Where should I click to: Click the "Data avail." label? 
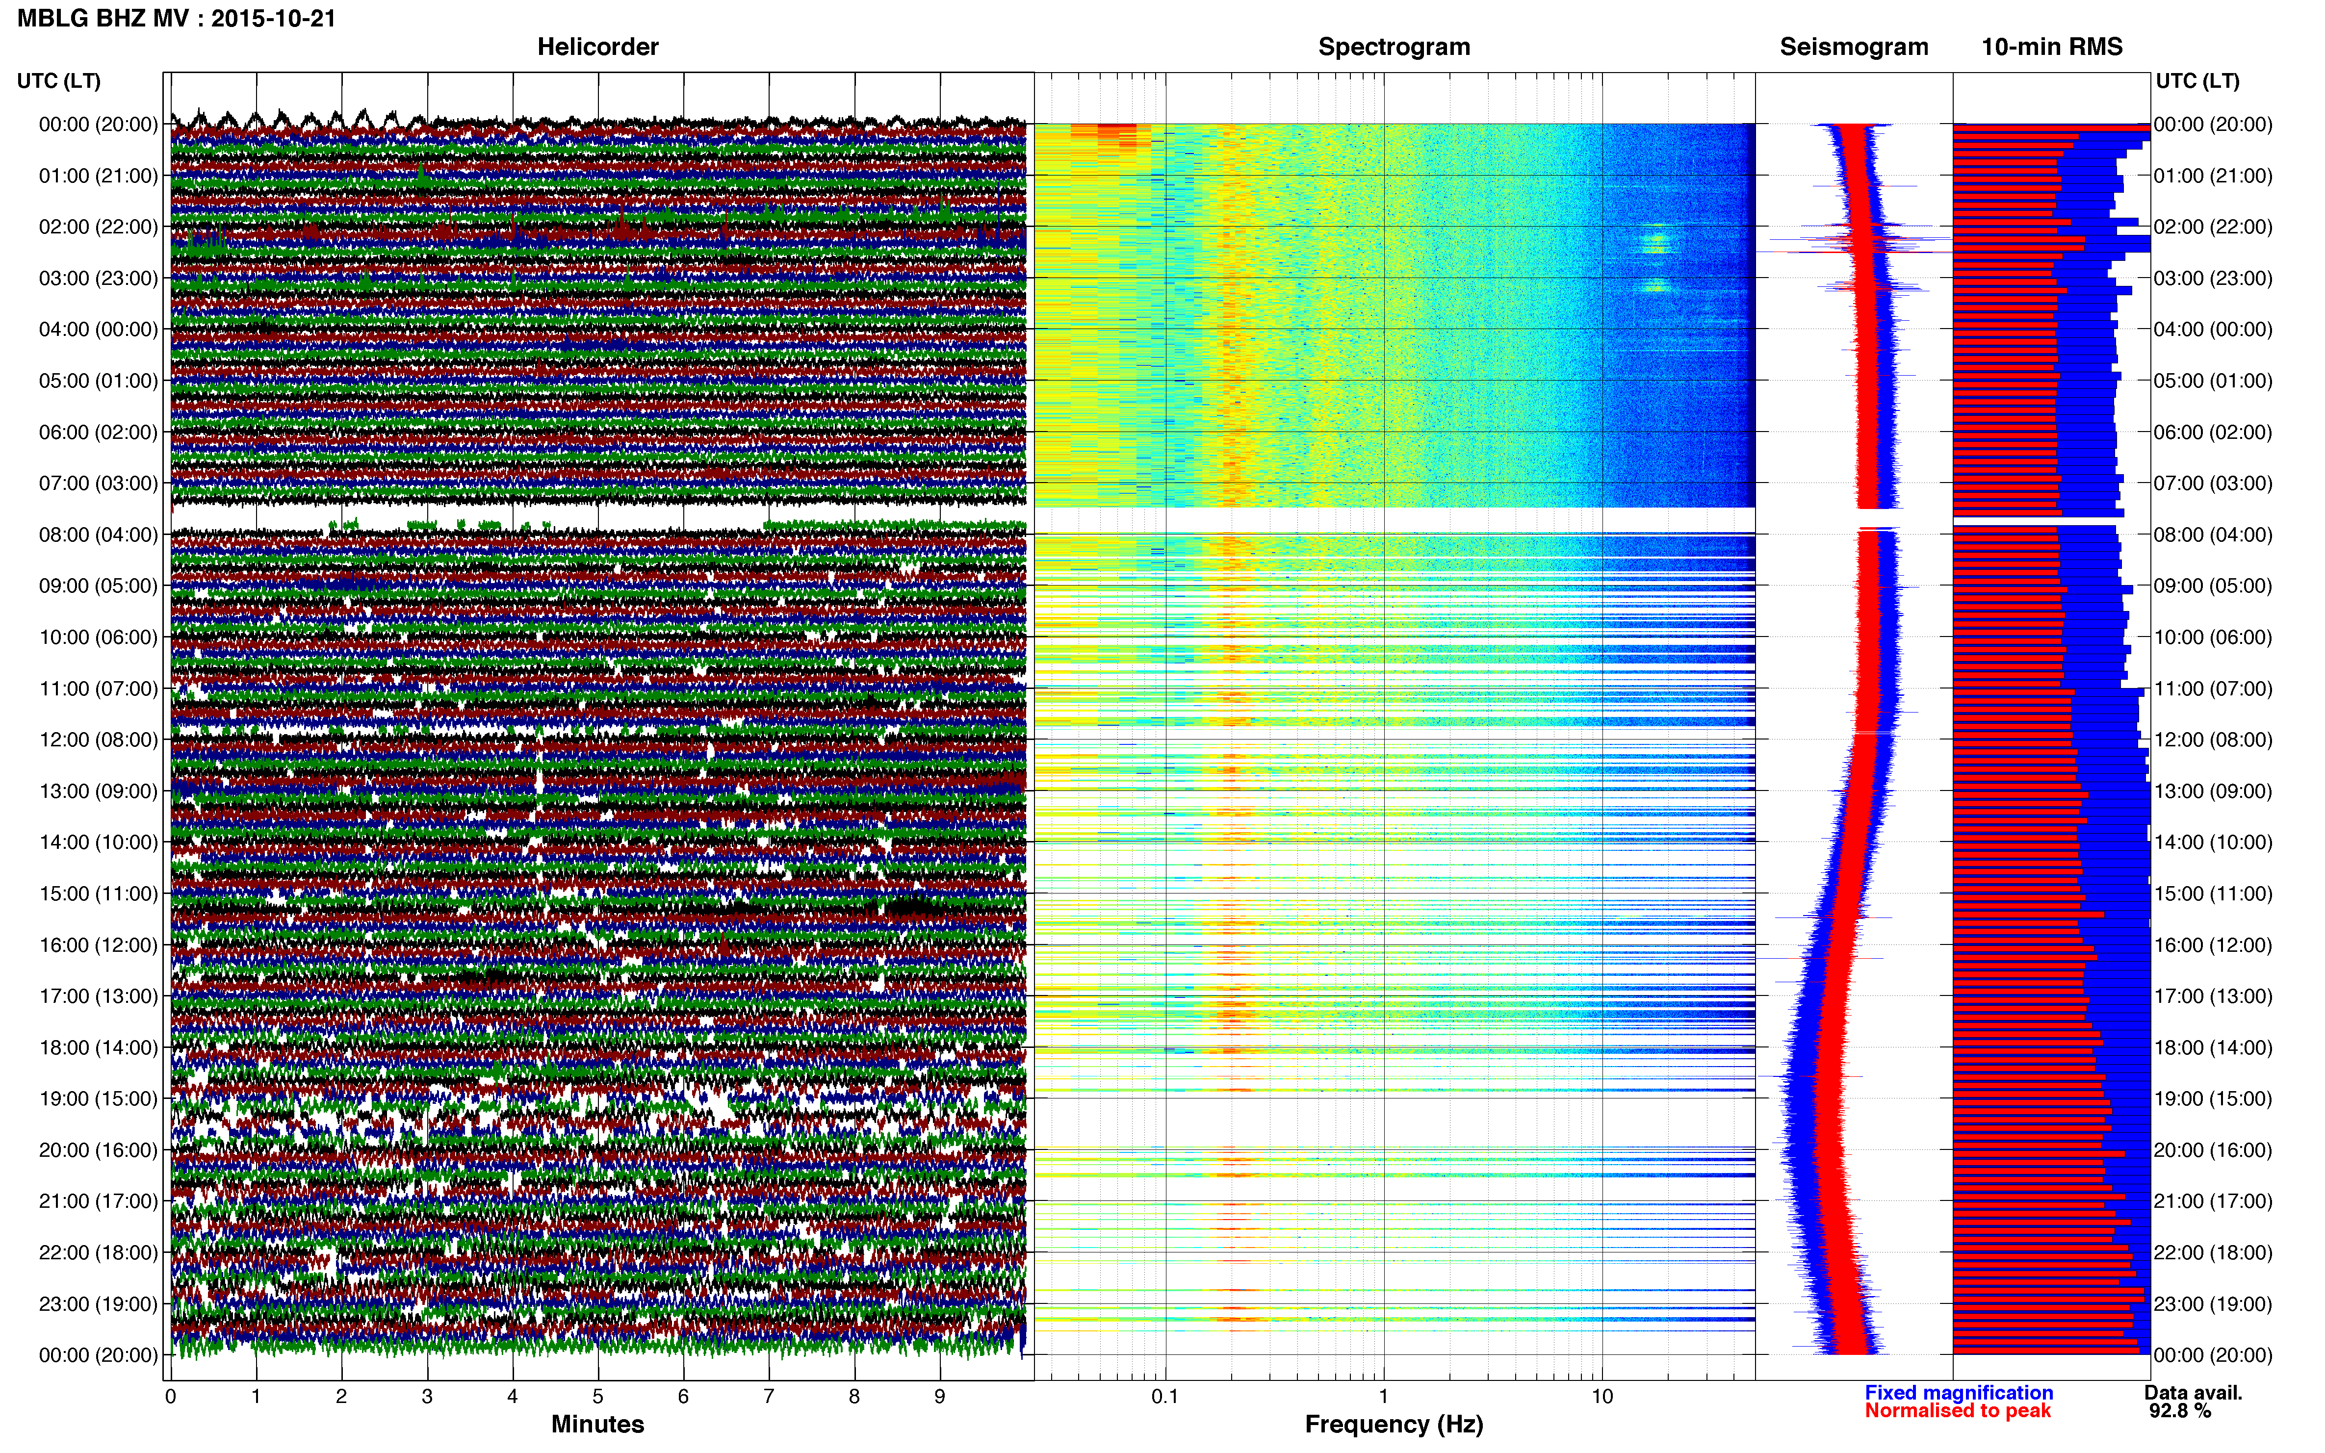2194,1394
